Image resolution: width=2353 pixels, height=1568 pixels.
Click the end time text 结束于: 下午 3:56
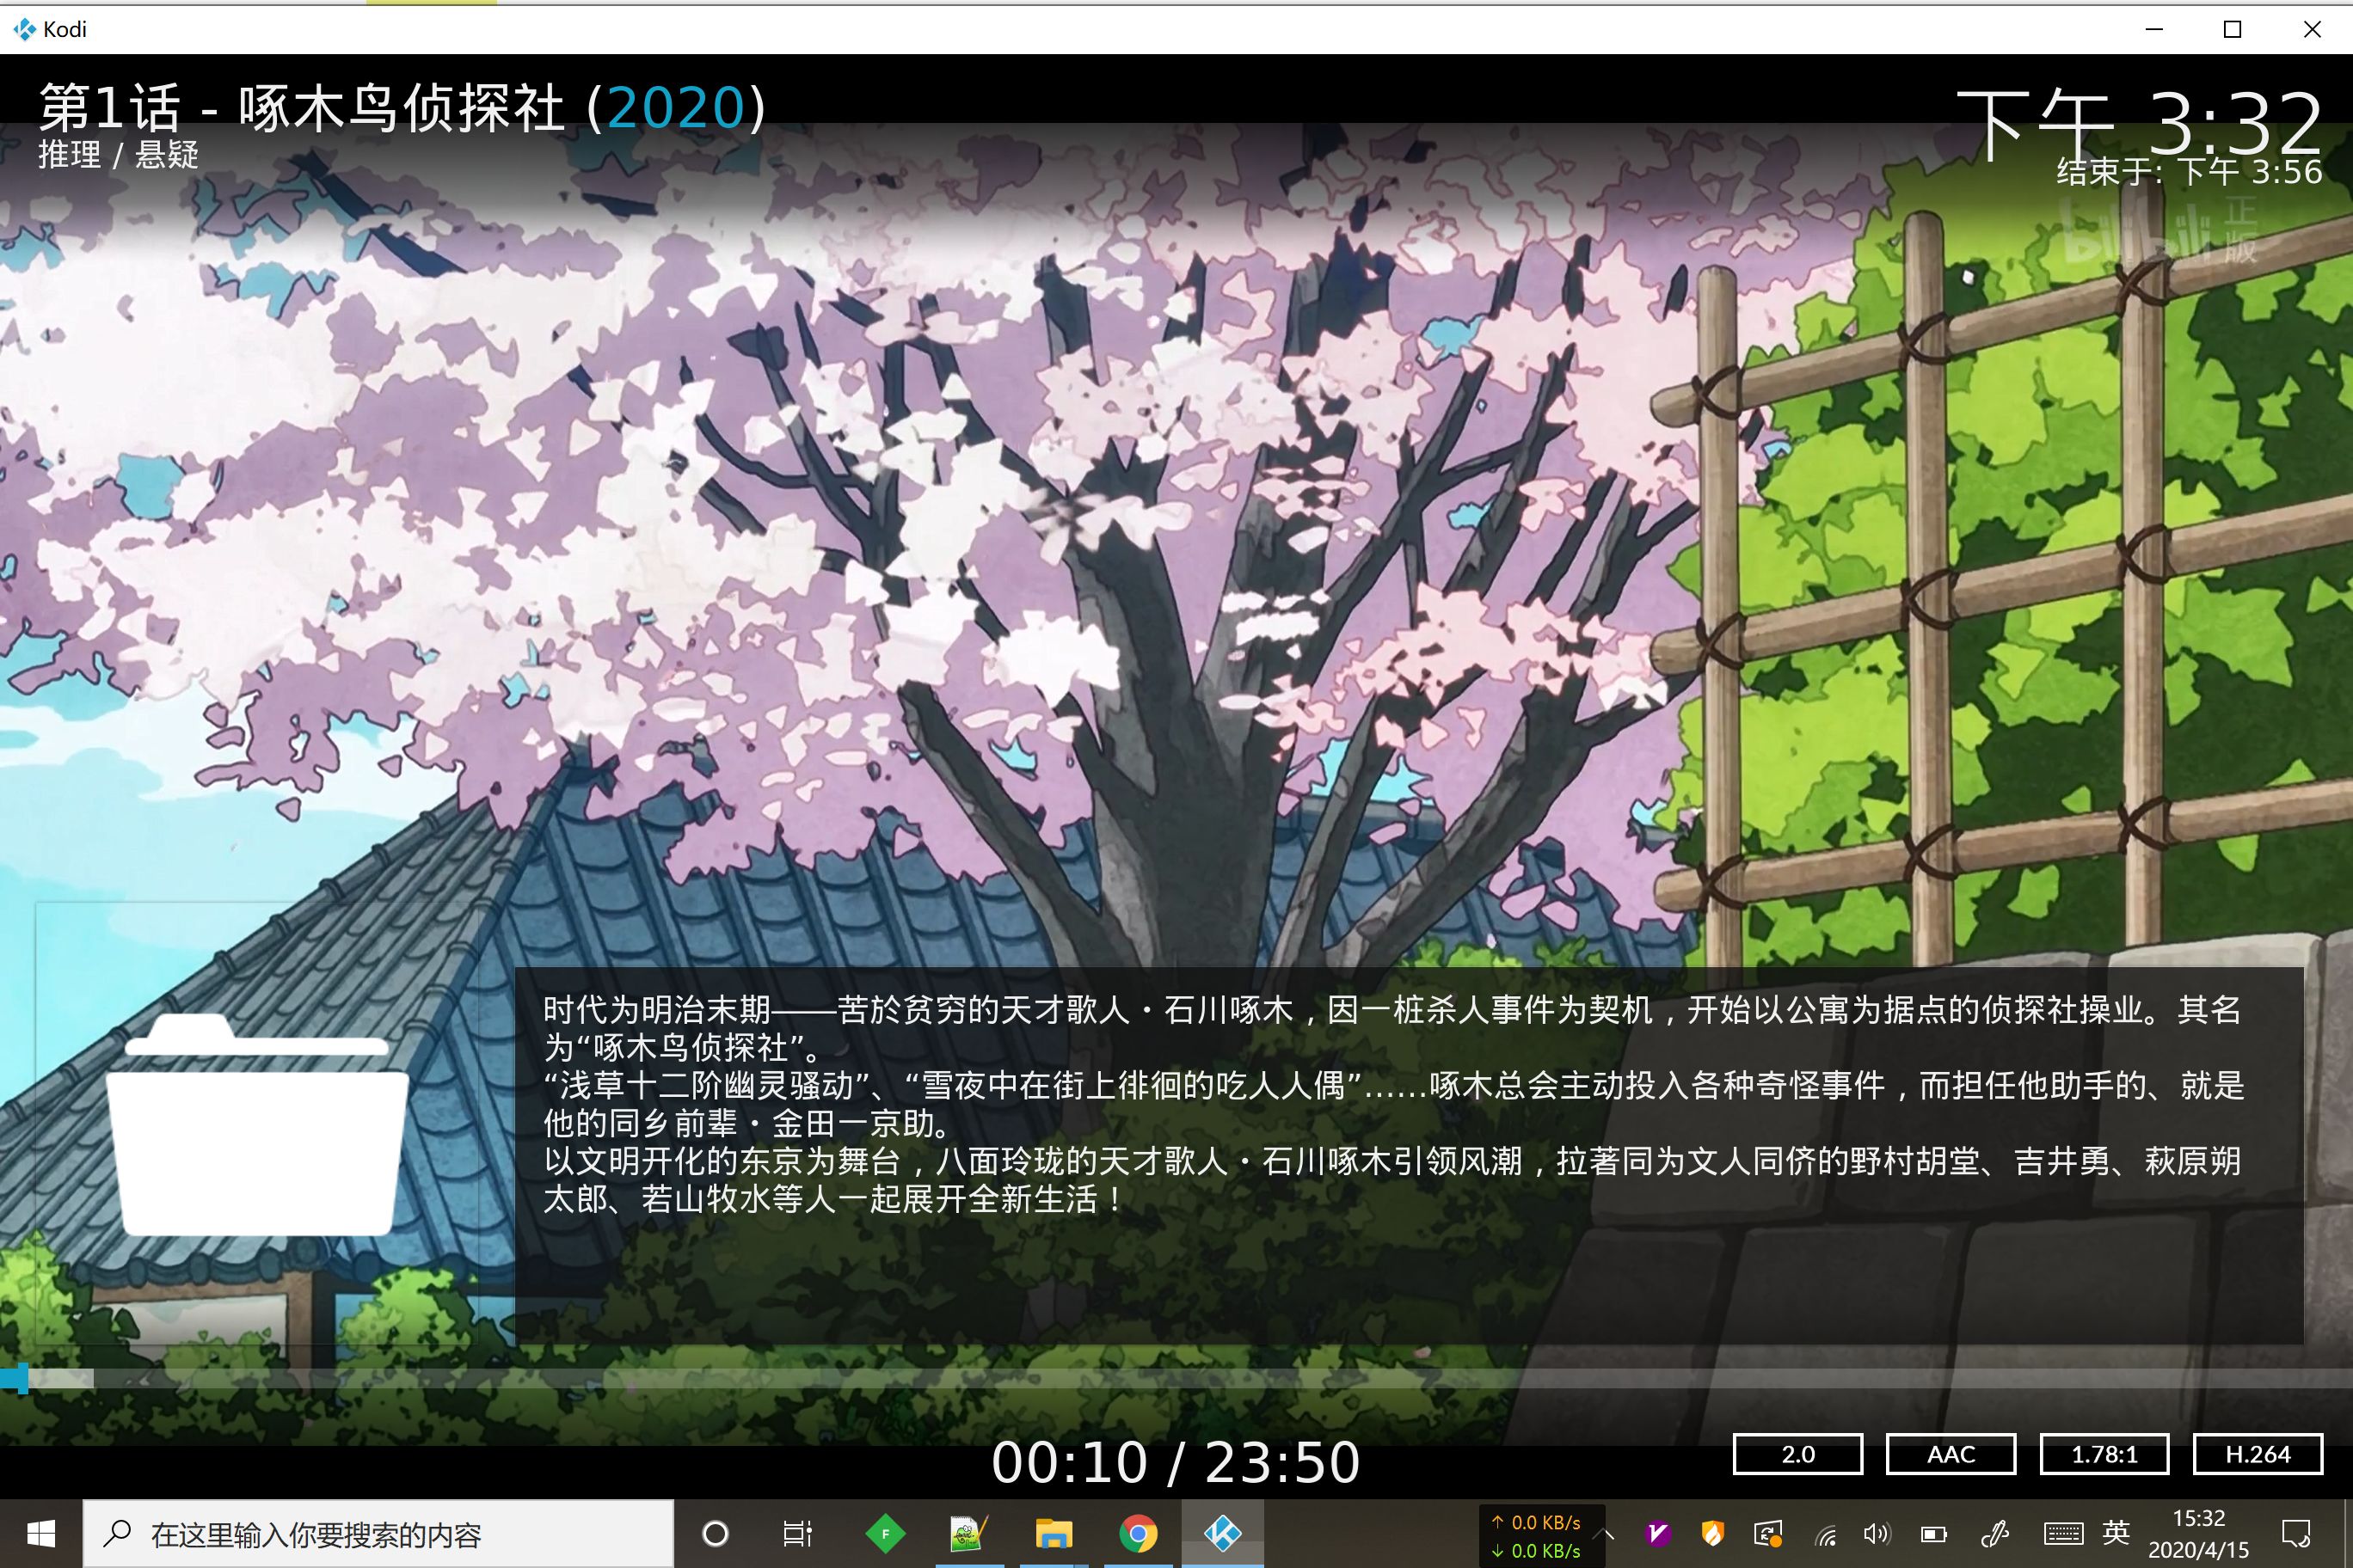pyautogui.click(x=2189, y=172)
